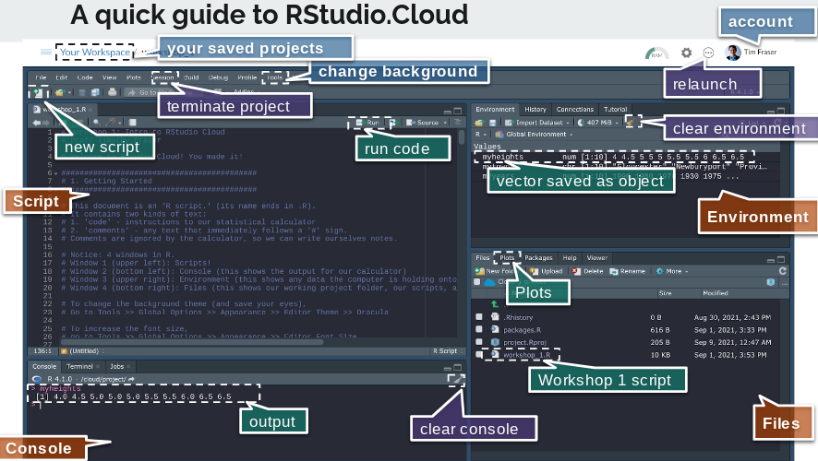Open the (Untitled) section navigator dropdown

point(83,351)
